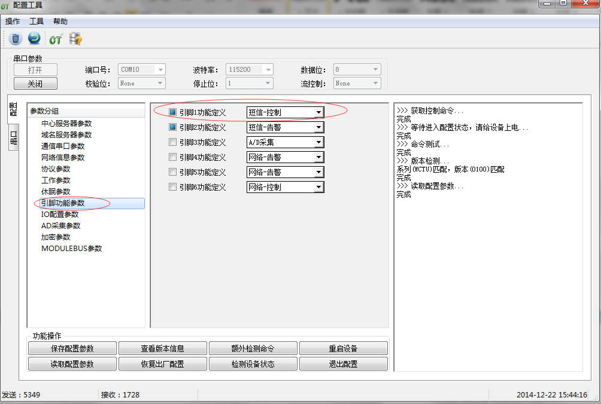This screenshot has height=404, width=601.
Task: Click the 关闭 serial port button
Action: tap(35, 84)
